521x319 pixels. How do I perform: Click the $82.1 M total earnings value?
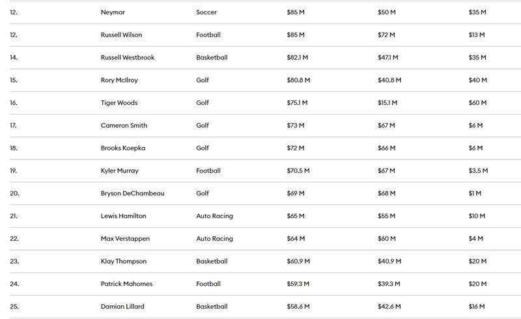[298, 58]
